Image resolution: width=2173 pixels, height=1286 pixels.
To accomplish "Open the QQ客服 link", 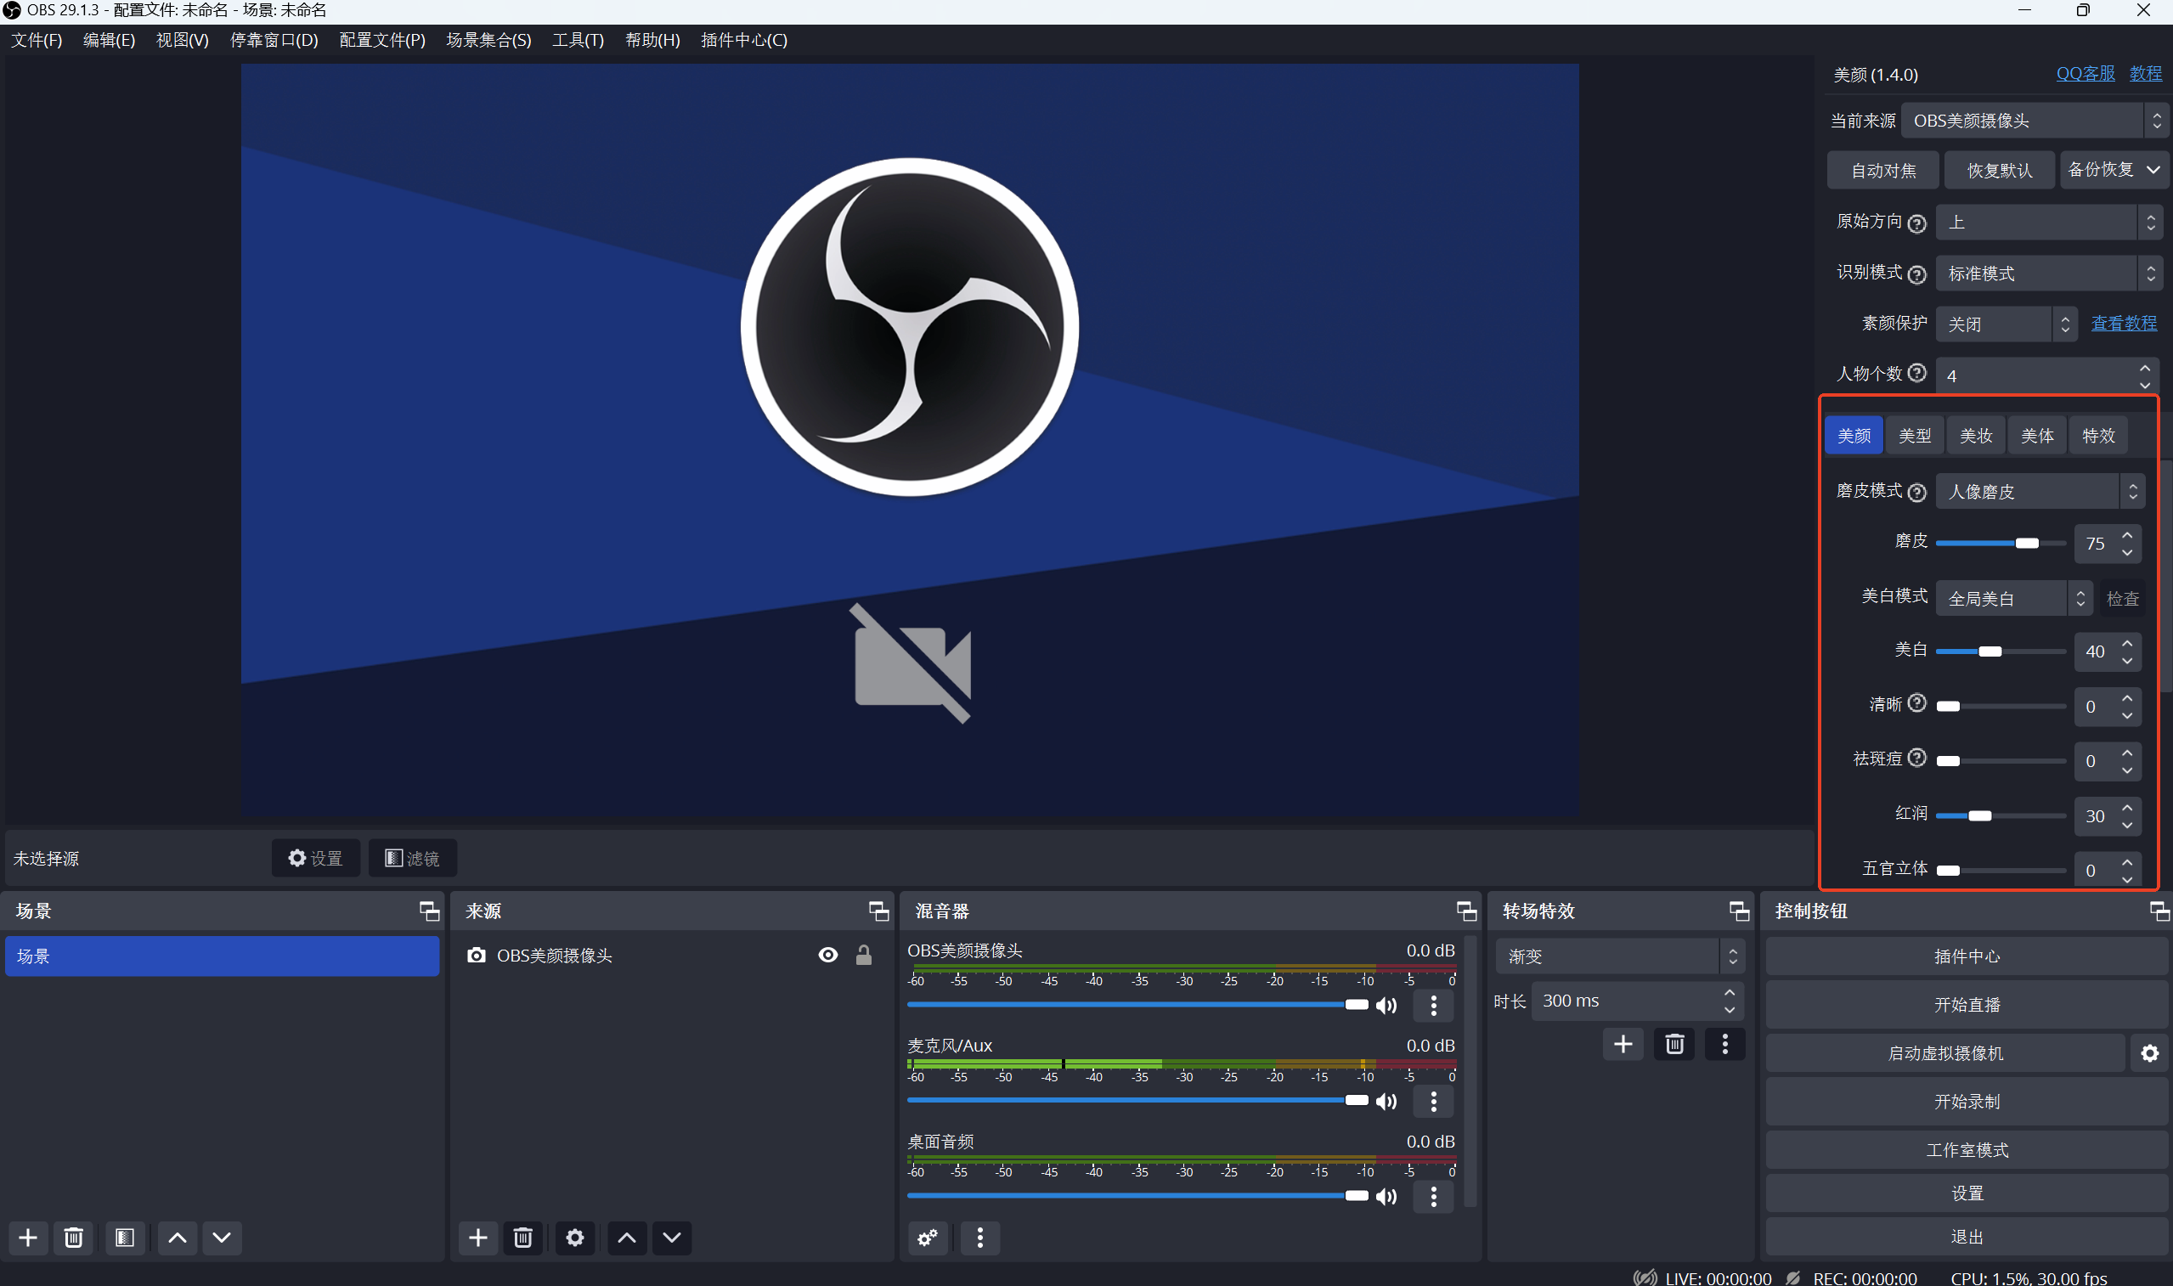I will pyautogui.click(x=2085, y=74).
